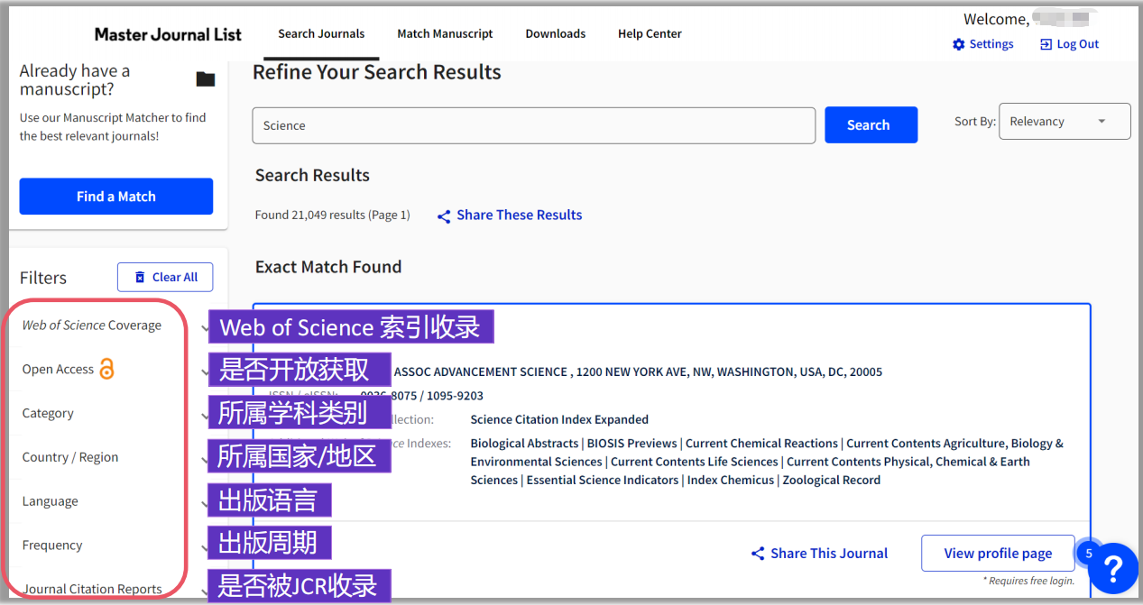The height and width of the screenshot is (605, 1143).
Task: Click the share icon next to Share These Results
Action: (444, 216)
